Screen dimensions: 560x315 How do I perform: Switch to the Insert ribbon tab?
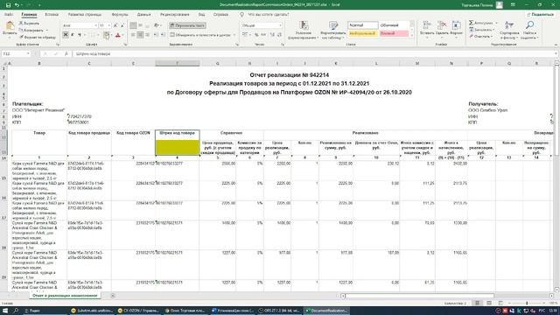click(52, 15)
